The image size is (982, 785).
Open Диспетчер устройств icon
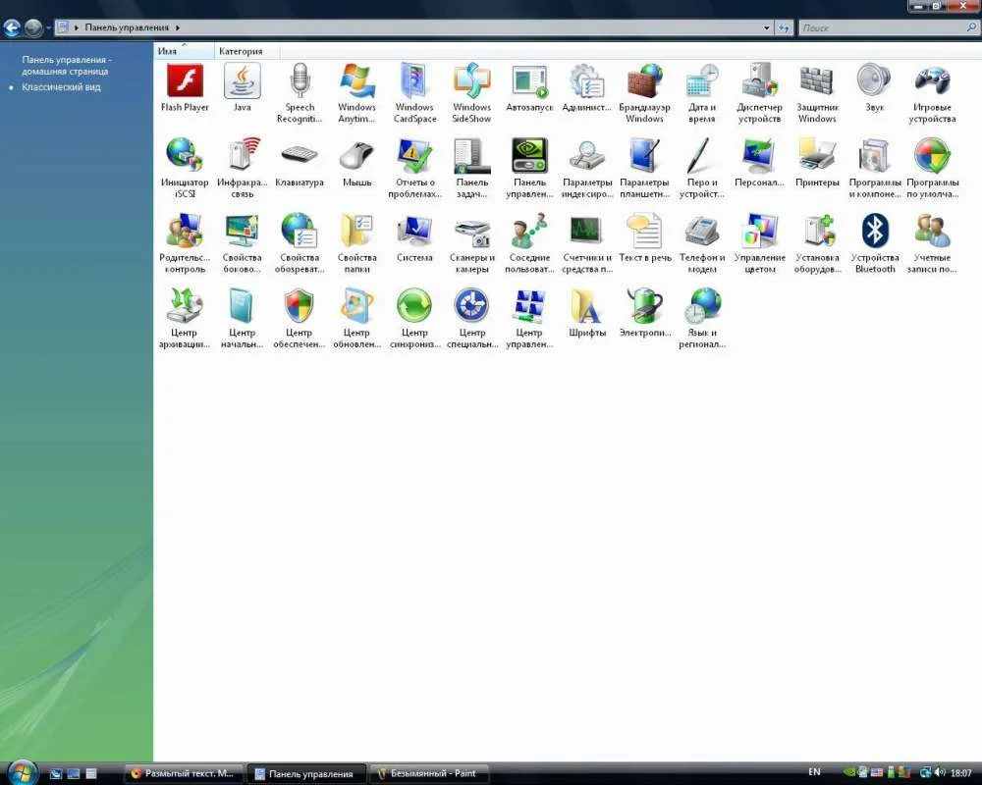(x=759, y=92)
